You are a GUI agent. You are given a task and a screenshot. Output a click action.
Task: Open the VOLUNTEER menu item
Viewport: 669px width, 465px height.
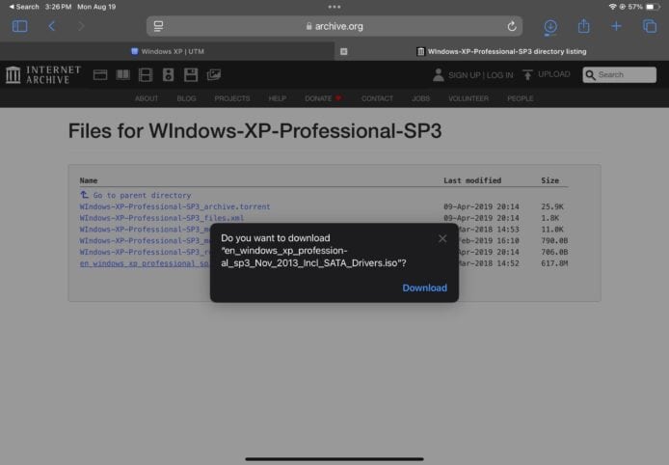pos(468,98)
